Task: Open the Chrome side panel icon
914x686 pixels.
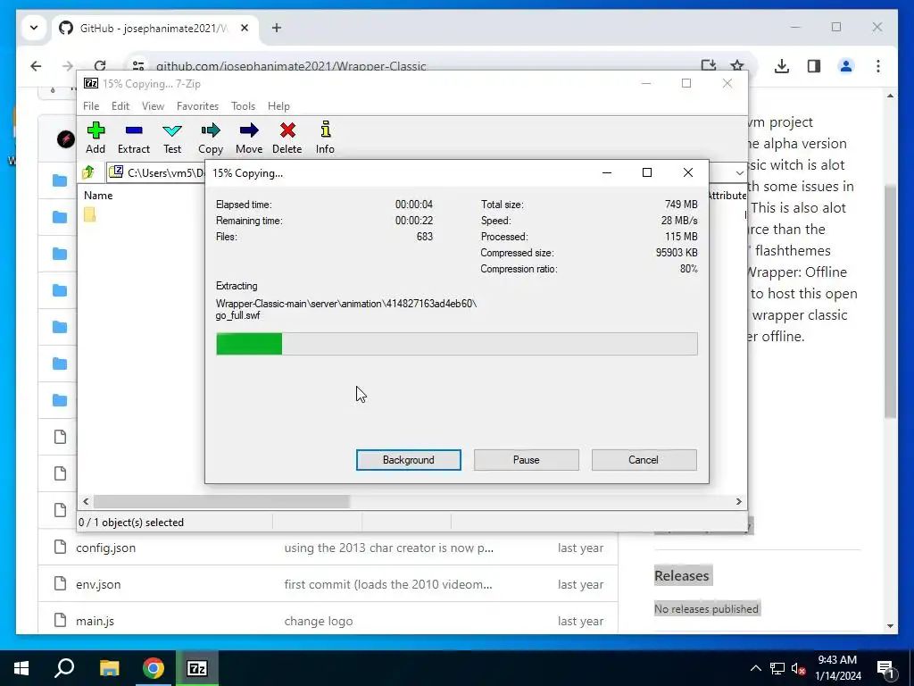Action: pos(814,66)
